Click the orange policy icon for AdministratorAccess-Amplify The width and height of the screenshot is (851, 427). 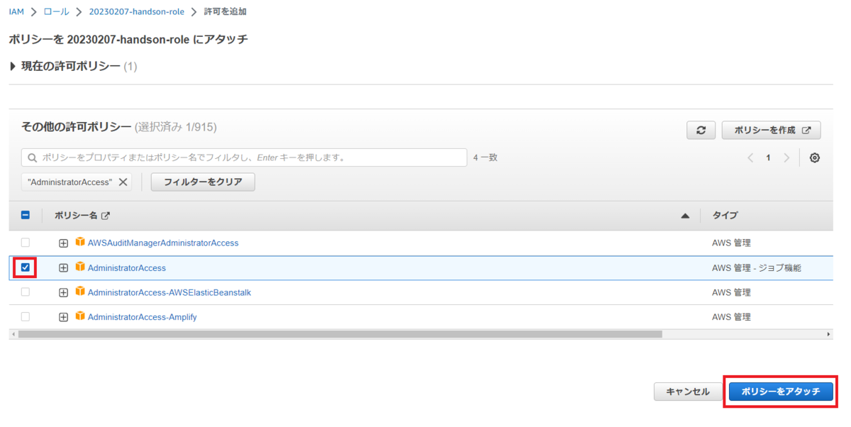pyautogui.click(x=80, y=316)
